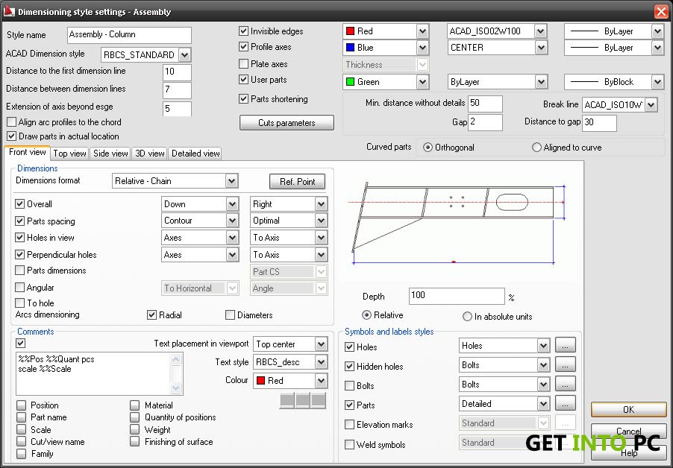Viewport: 673px width, 468px height.
Task: Uncheck Profile axes
Action: (x=244, y=46)
